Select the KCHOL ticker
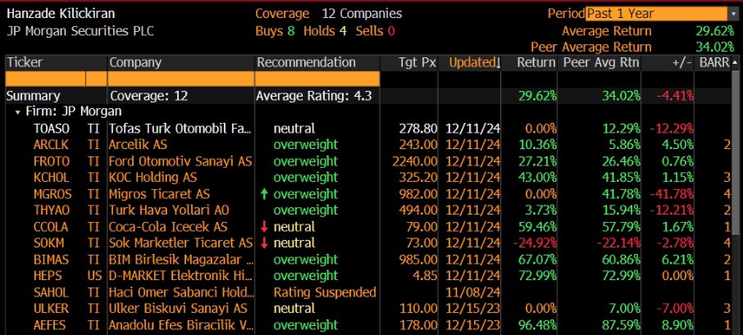Viewport: 743px width, 335px height. (51, 178)
